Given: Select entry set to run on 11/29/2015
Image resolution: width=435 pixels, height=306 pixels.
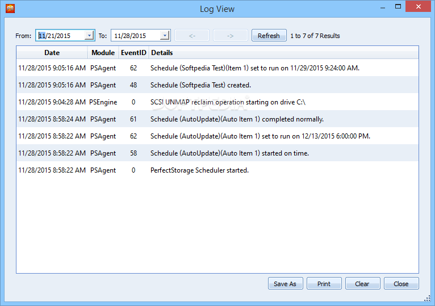Looking at the screenshot, I should (x=217, y=68).
